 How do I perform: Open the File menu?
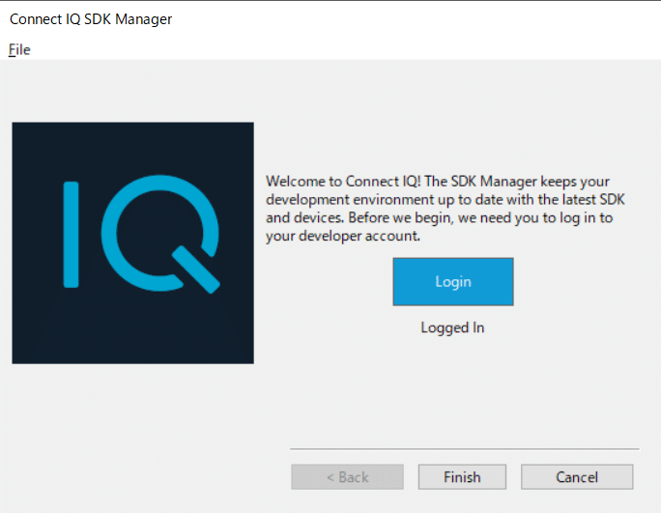[x=19, y=49]
